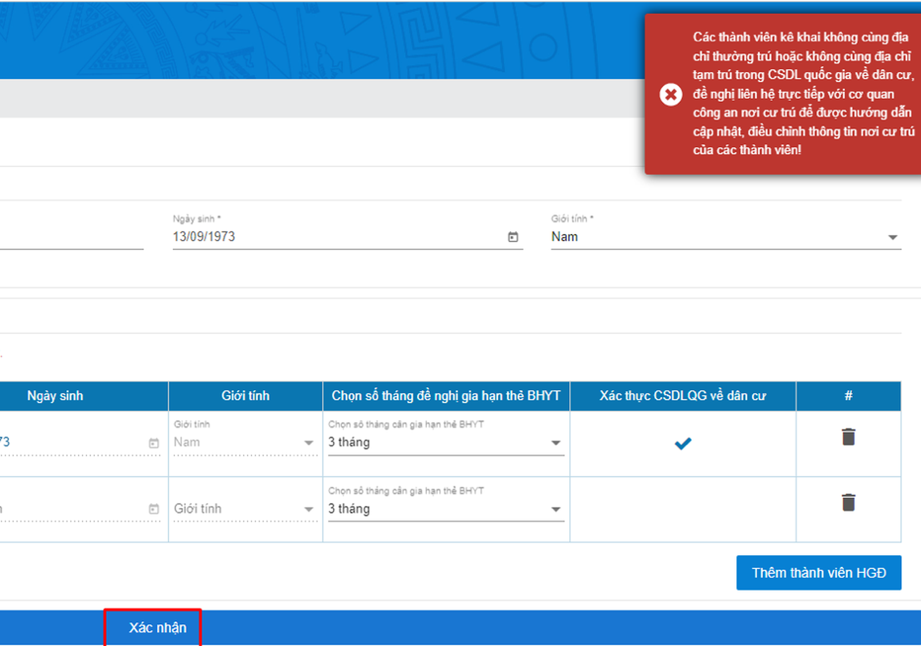The height and width of the screenshot is (646, 921).
Task: Open calendar picker in top Ngày sinh field
Action: click(x=513, y=237)
